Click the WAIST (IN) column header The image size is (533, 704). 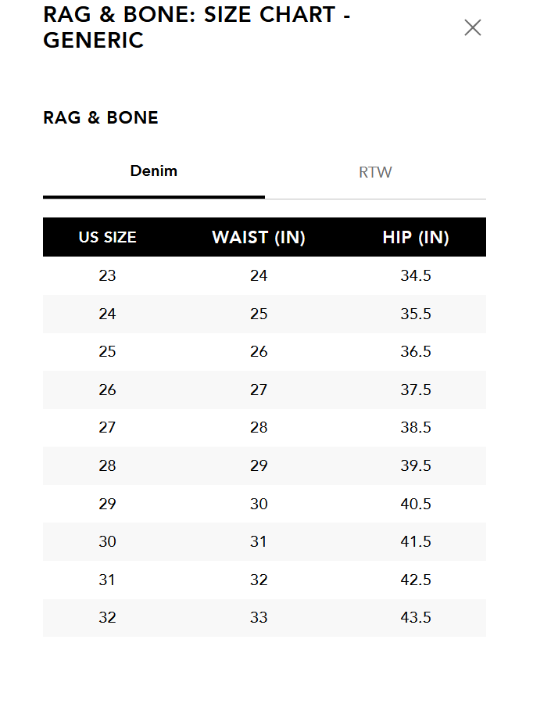259,238
